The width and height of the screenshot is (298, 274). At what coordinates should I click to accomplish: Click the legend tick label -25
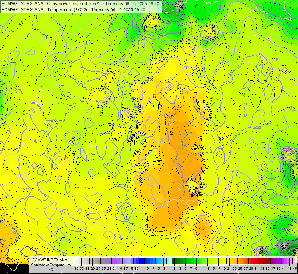pyautogui.click(x=103, y=269)
